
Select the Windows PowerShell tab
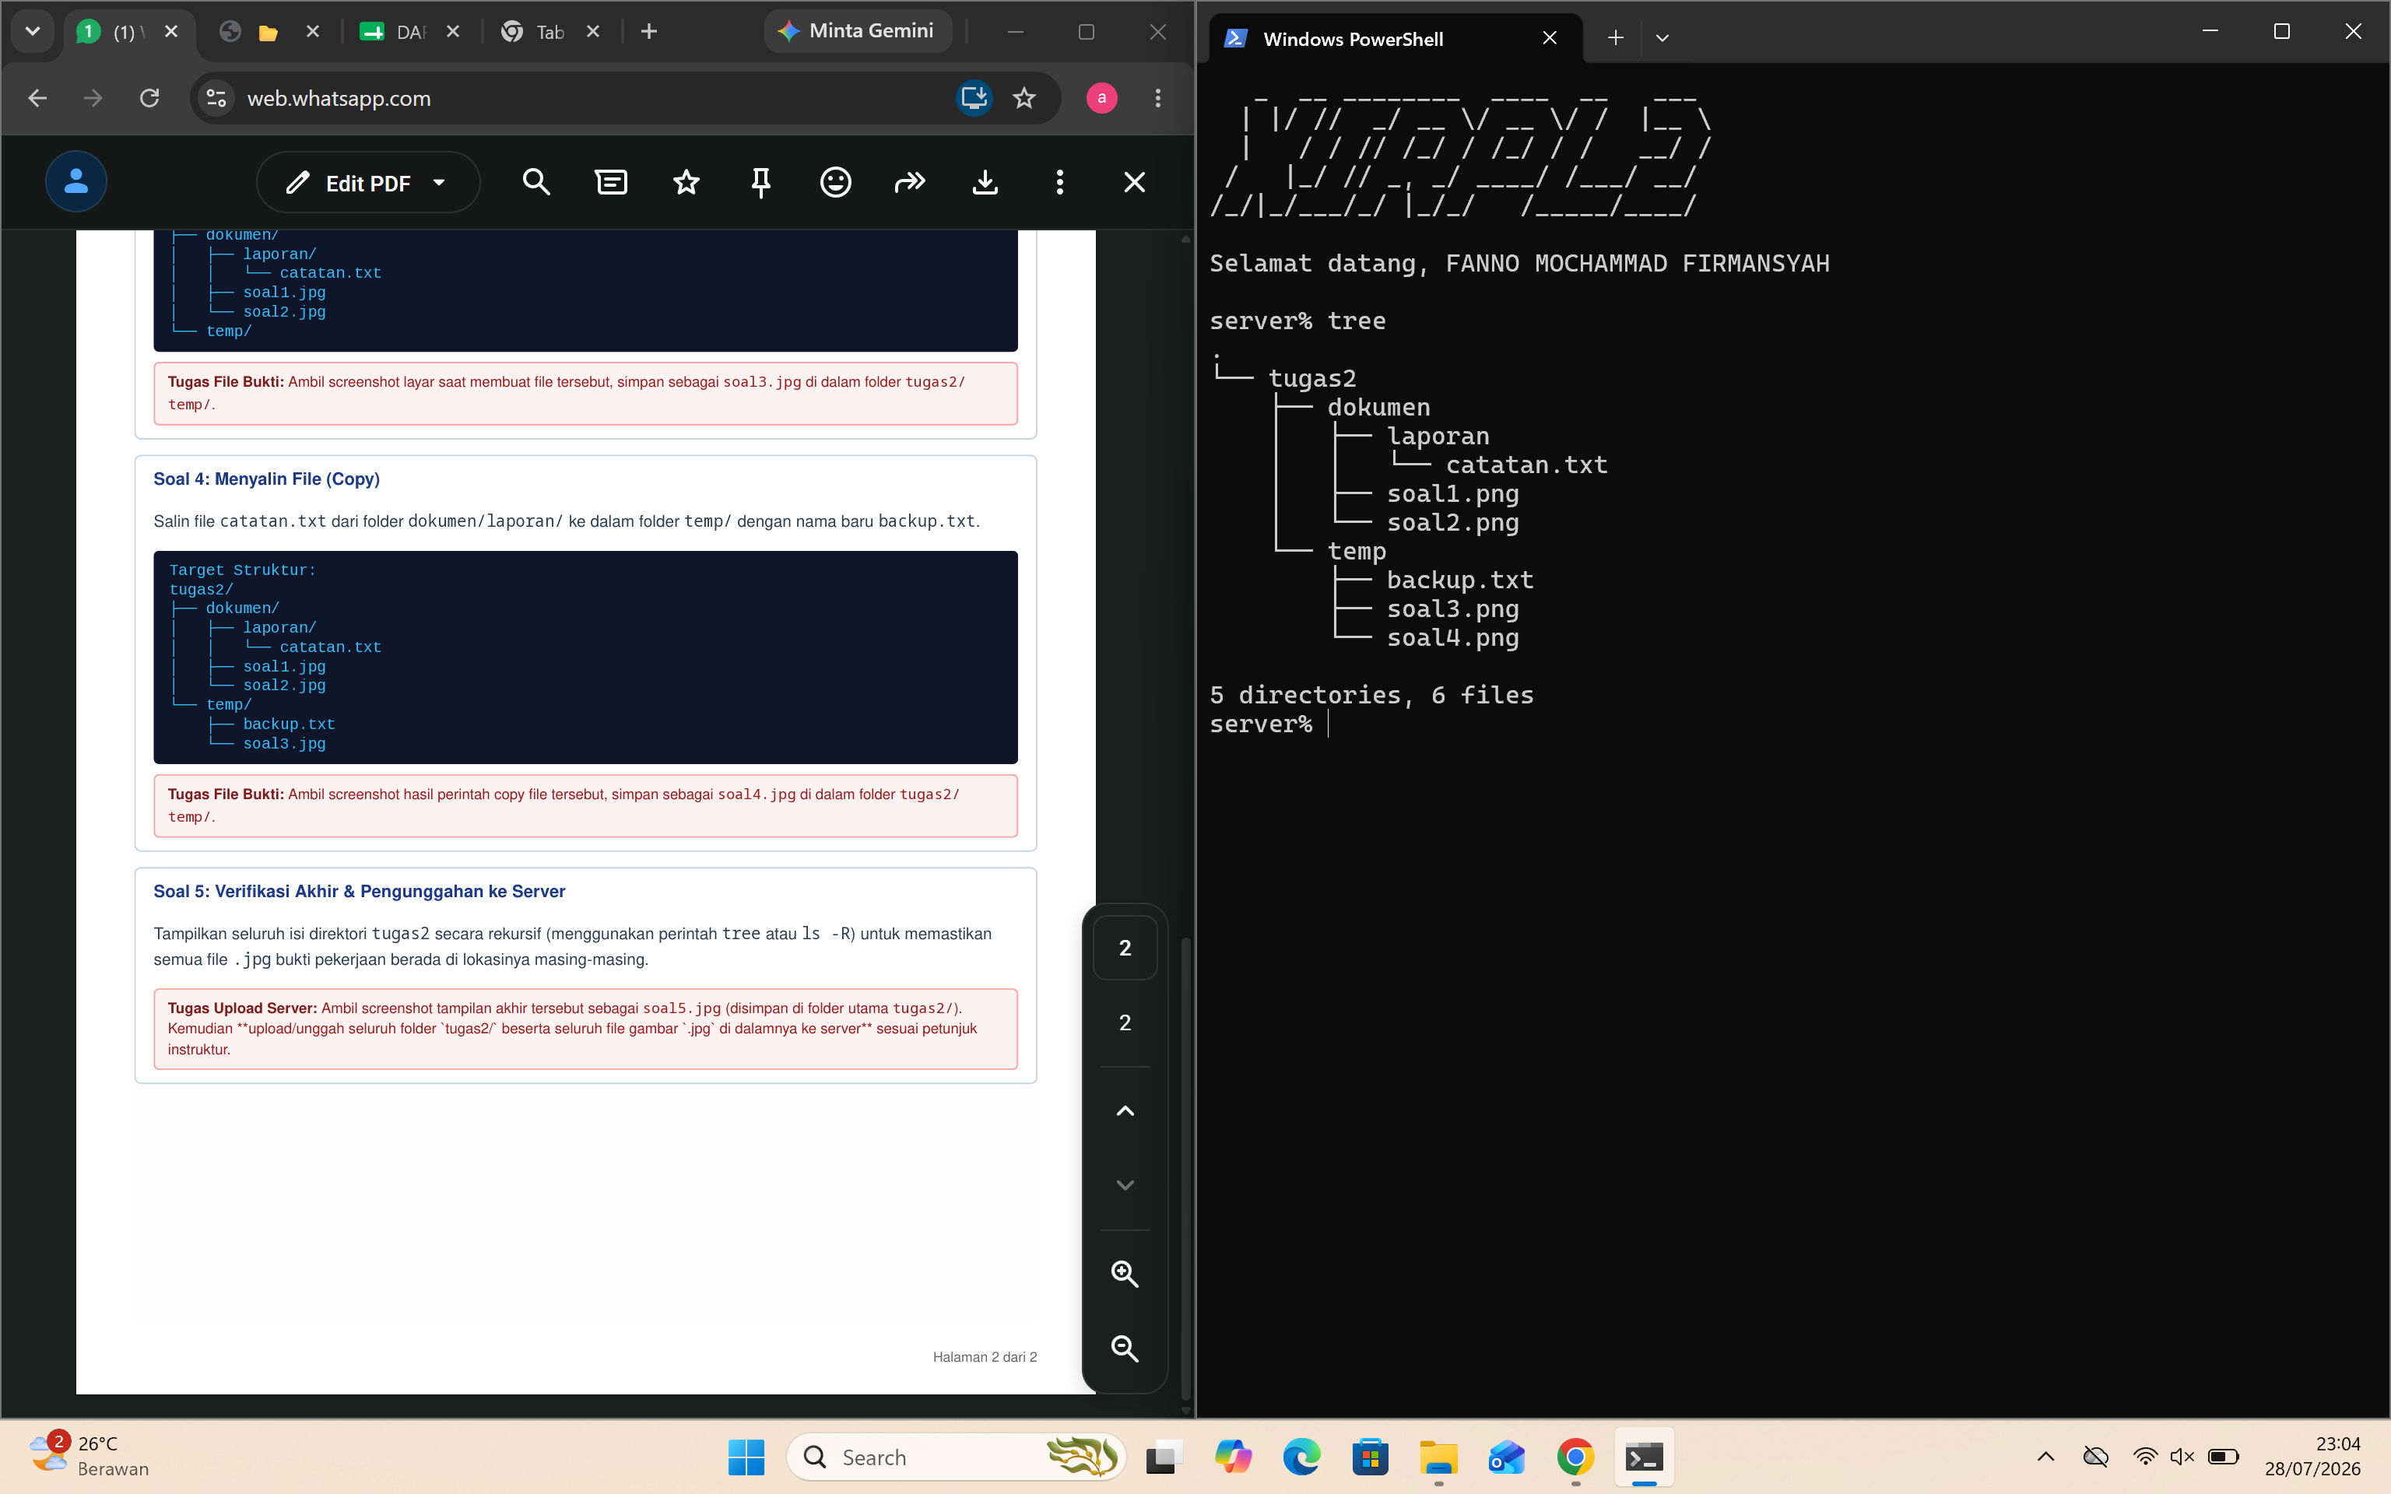point(1393,39)
